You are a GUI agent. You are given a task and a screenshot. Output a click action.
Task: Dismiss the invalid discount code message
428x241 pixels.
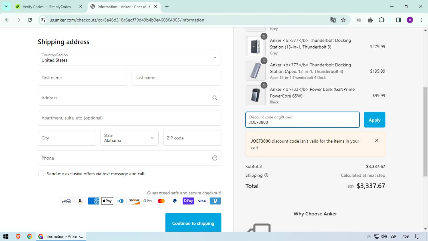[x=377, y=141]
